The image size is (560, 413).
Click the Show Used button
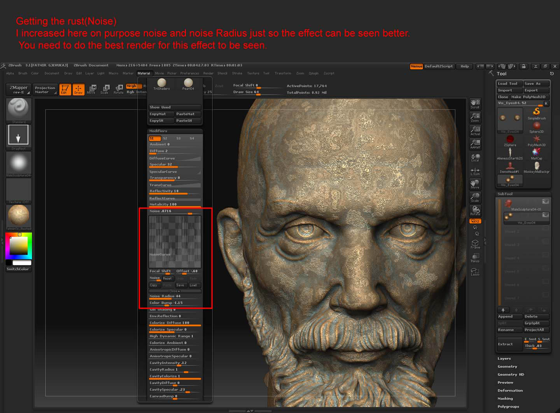175,107
